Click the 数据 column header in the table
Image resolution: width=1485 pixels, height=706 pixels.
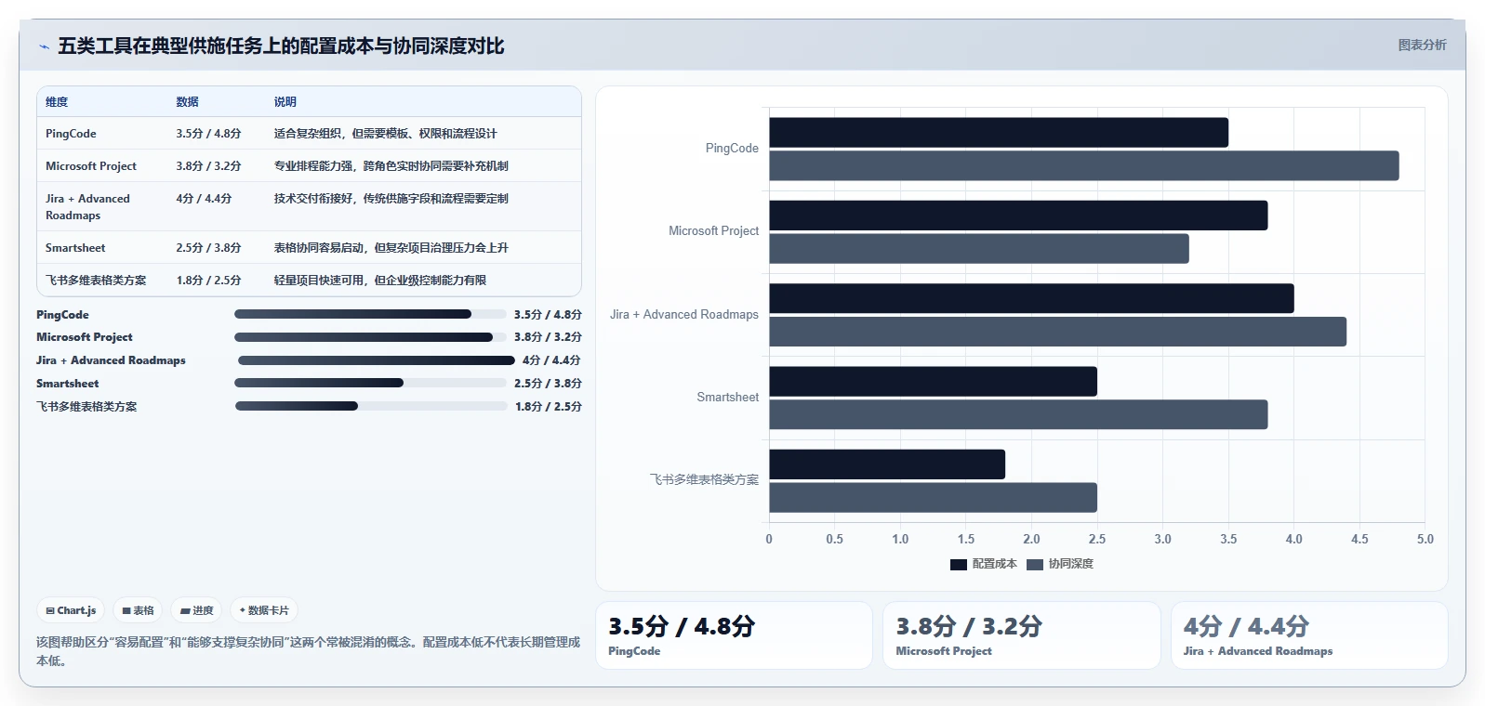(187, 102)
